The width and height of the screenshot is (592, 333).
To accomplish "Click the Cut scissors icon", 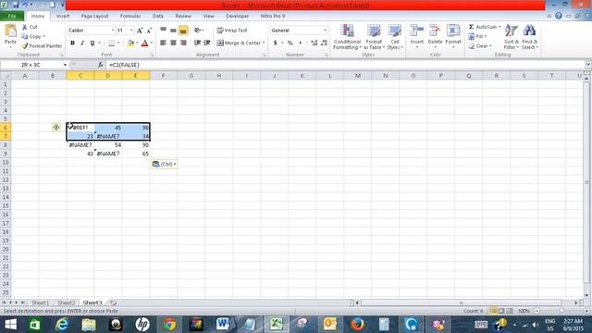I will point(25,27).
